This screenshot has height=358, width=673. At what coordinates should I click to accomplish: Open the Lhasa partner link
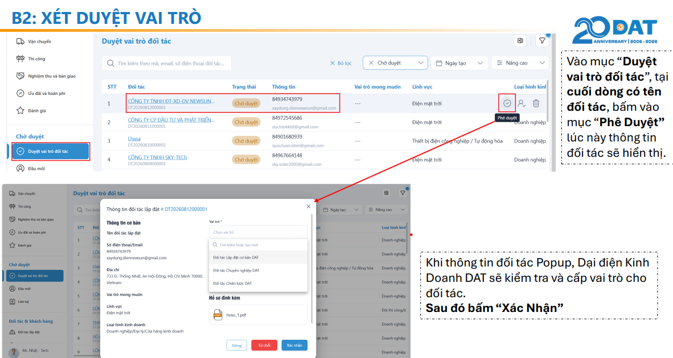(x=134, y=139)
